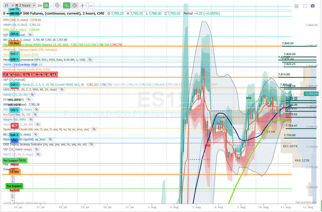Open the chart settings gear
The image size is (322, 212).
[57, 5]
